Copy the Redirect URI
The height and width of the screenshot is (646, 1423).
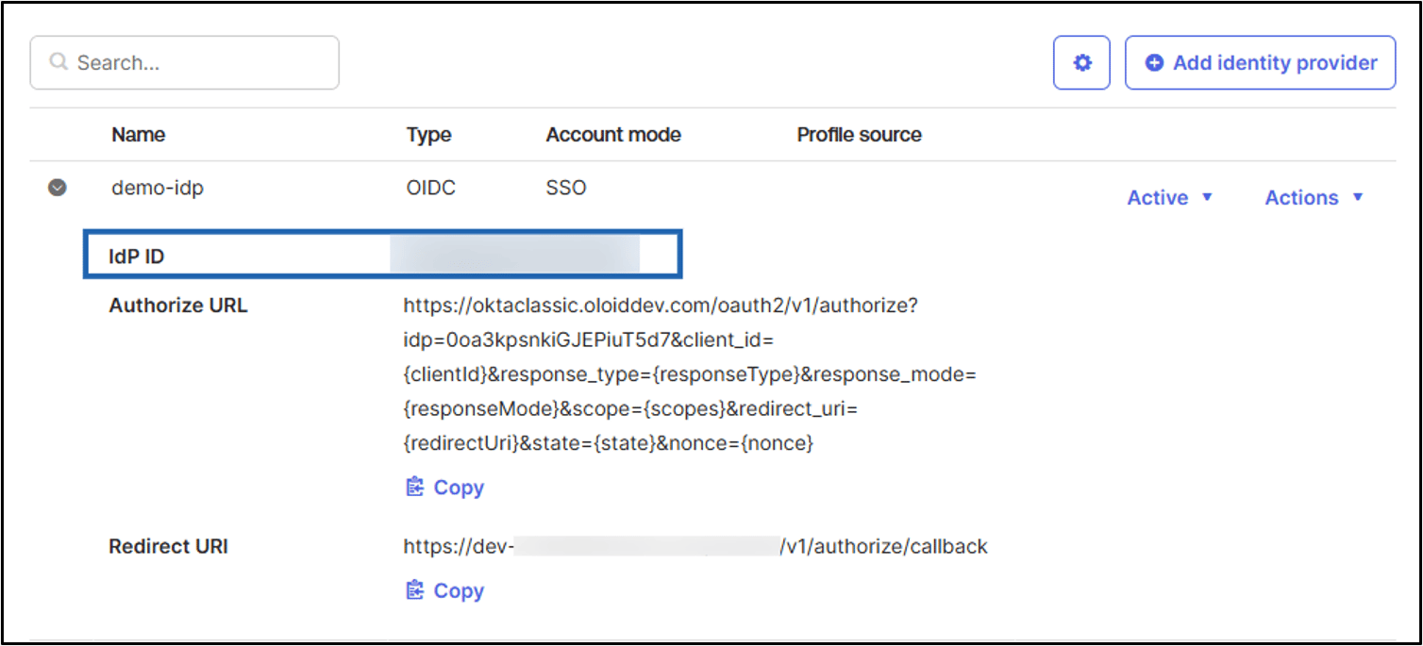[444, 591]
